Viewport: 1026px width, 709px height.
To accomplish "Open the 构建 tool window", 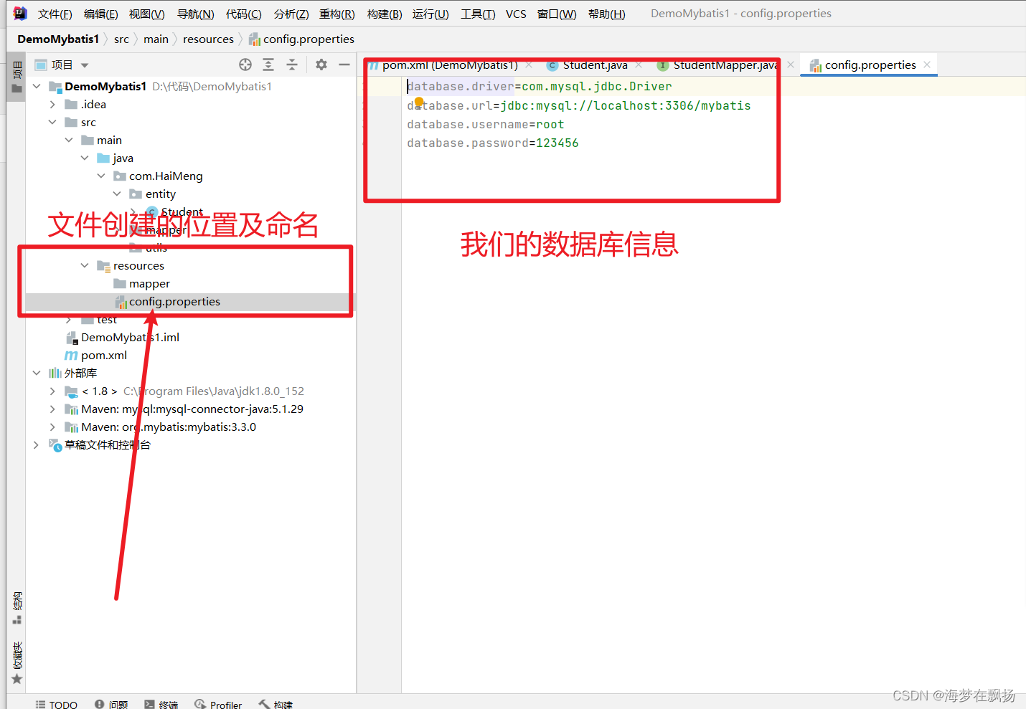I will pos(276,705).
